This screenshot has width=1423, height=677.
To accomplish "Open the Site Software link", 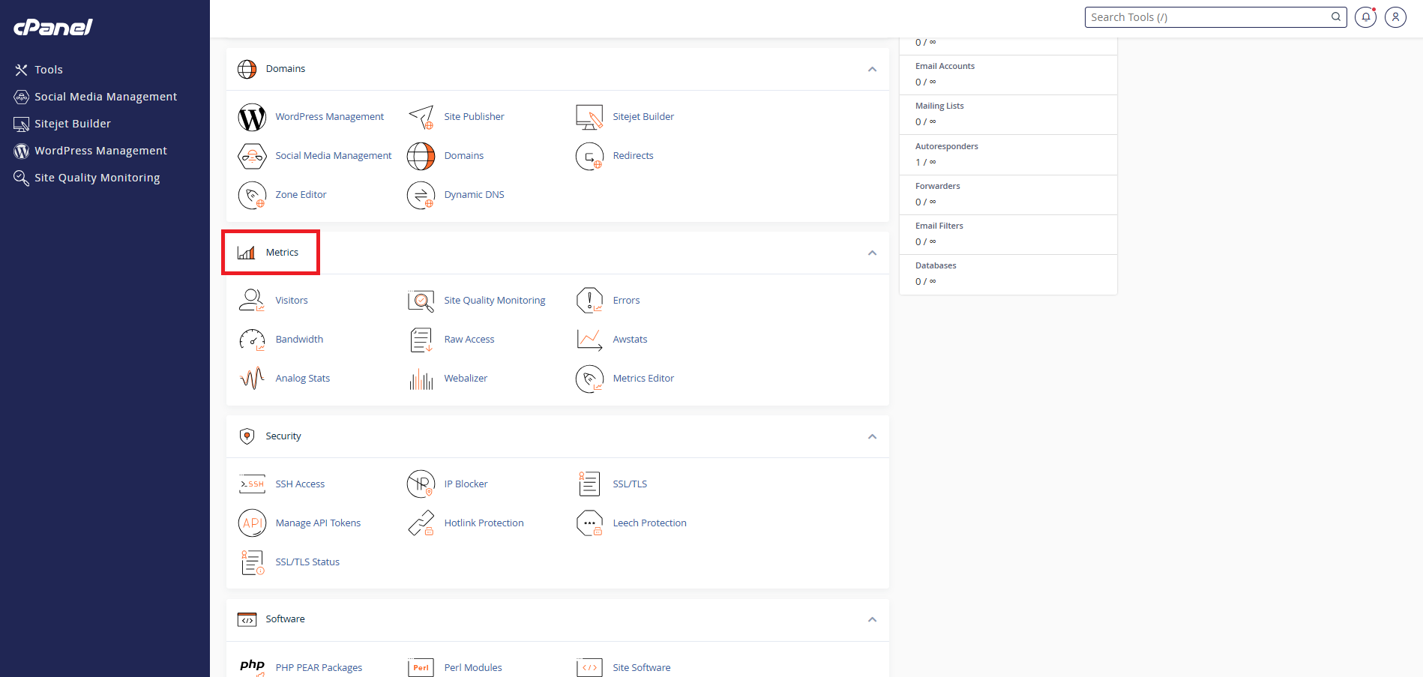I will coord(642,667).
